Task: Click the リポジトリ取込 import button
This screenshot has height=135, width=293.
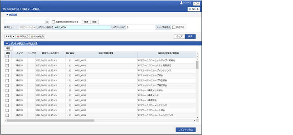Action: coord(186,130)
